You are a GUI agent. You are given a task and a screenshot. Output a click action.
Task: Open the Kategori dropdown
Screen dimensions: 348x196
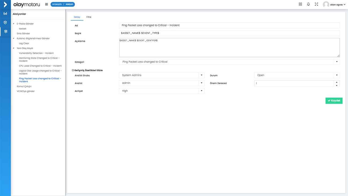(x=229, y=62)
